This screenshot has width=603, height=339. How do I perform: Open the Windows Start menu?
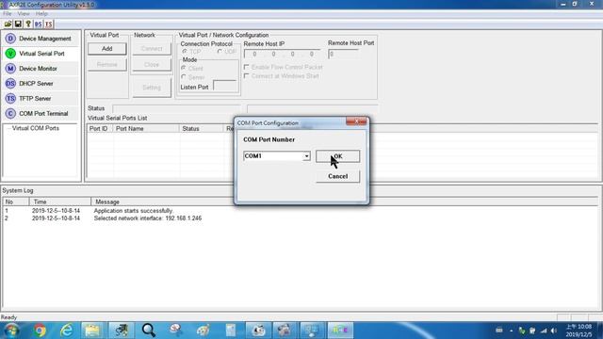click(x=11, y=331)
